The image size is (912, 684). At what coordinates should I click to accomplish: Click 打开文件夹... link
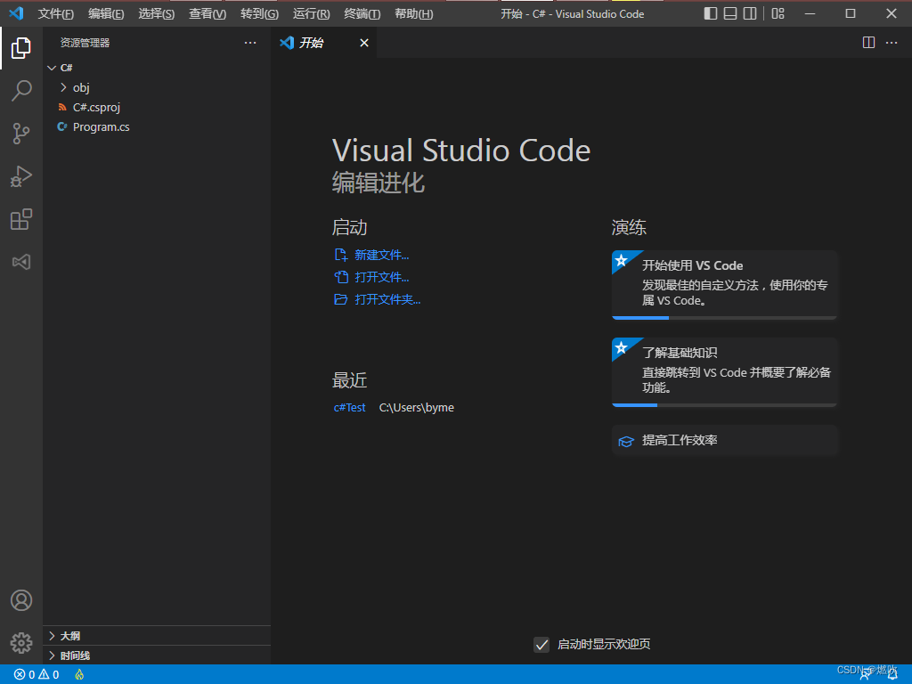377,299
